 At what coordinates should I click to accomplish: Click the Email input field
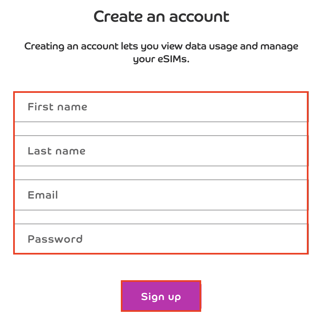point(161,195)
